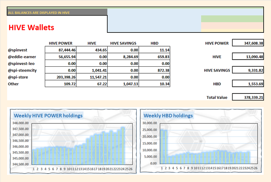The height and width of the screenshot is (182, 271).
Task: Click cell value 10.34
Action: click(154, 84)
